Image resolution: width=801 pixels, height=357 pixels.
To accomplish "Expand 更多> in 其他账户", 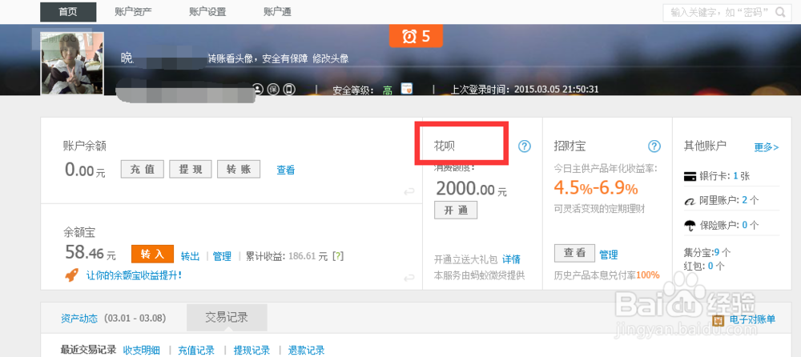I will tap(767, 147).
